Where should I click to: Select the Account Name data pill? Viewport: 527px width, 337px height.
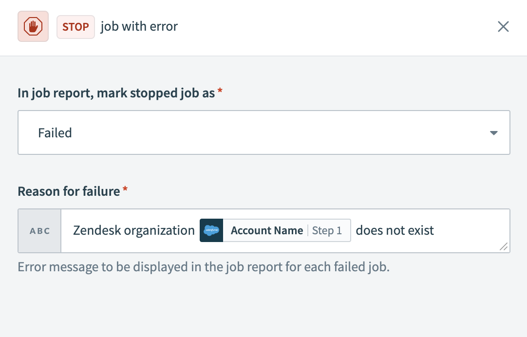click(x=266, y=230)
